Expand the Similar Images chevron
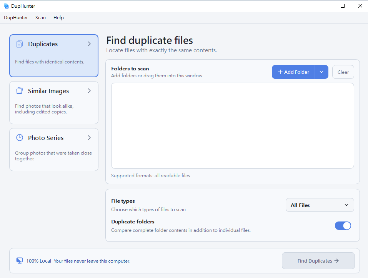The height and width of the screenshot is (278, 368). pos(89,91)
